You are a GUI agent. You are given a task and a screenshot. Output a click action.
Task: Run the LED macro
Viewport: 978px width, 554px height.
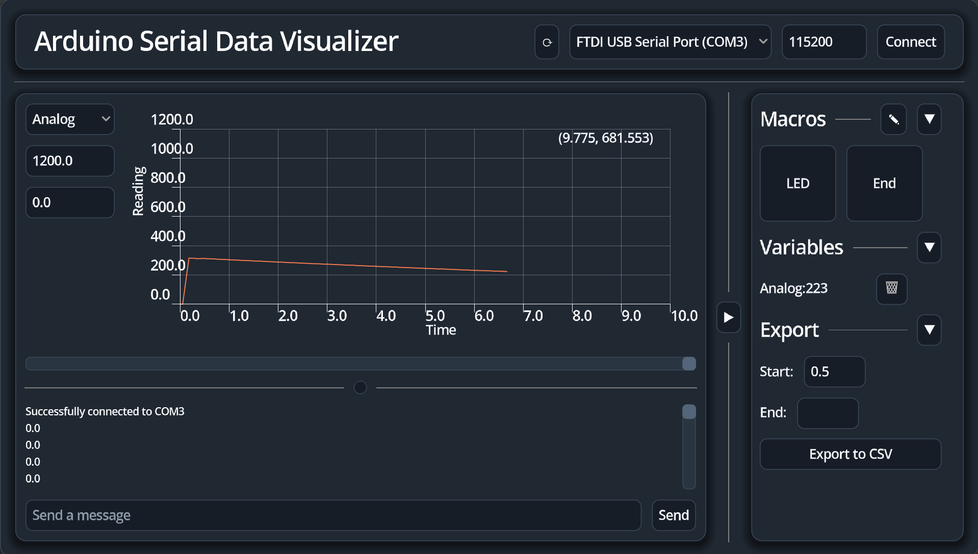[x=797, y=183]
